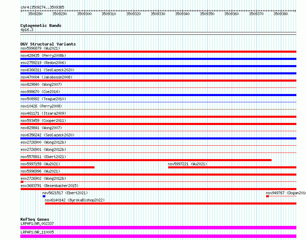306x240 pixels.
Task: Click the chr4:3509274..3509385 region label
Action: pyautogui.click(x=42, y=7)
